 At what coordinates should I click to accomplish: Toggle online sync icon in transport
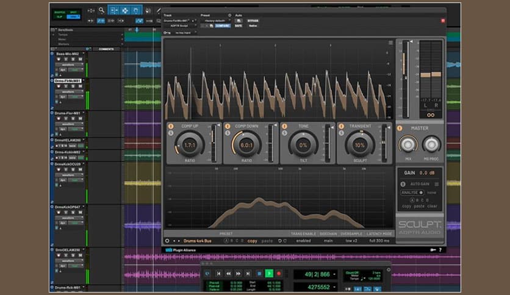tap(207, 274)
